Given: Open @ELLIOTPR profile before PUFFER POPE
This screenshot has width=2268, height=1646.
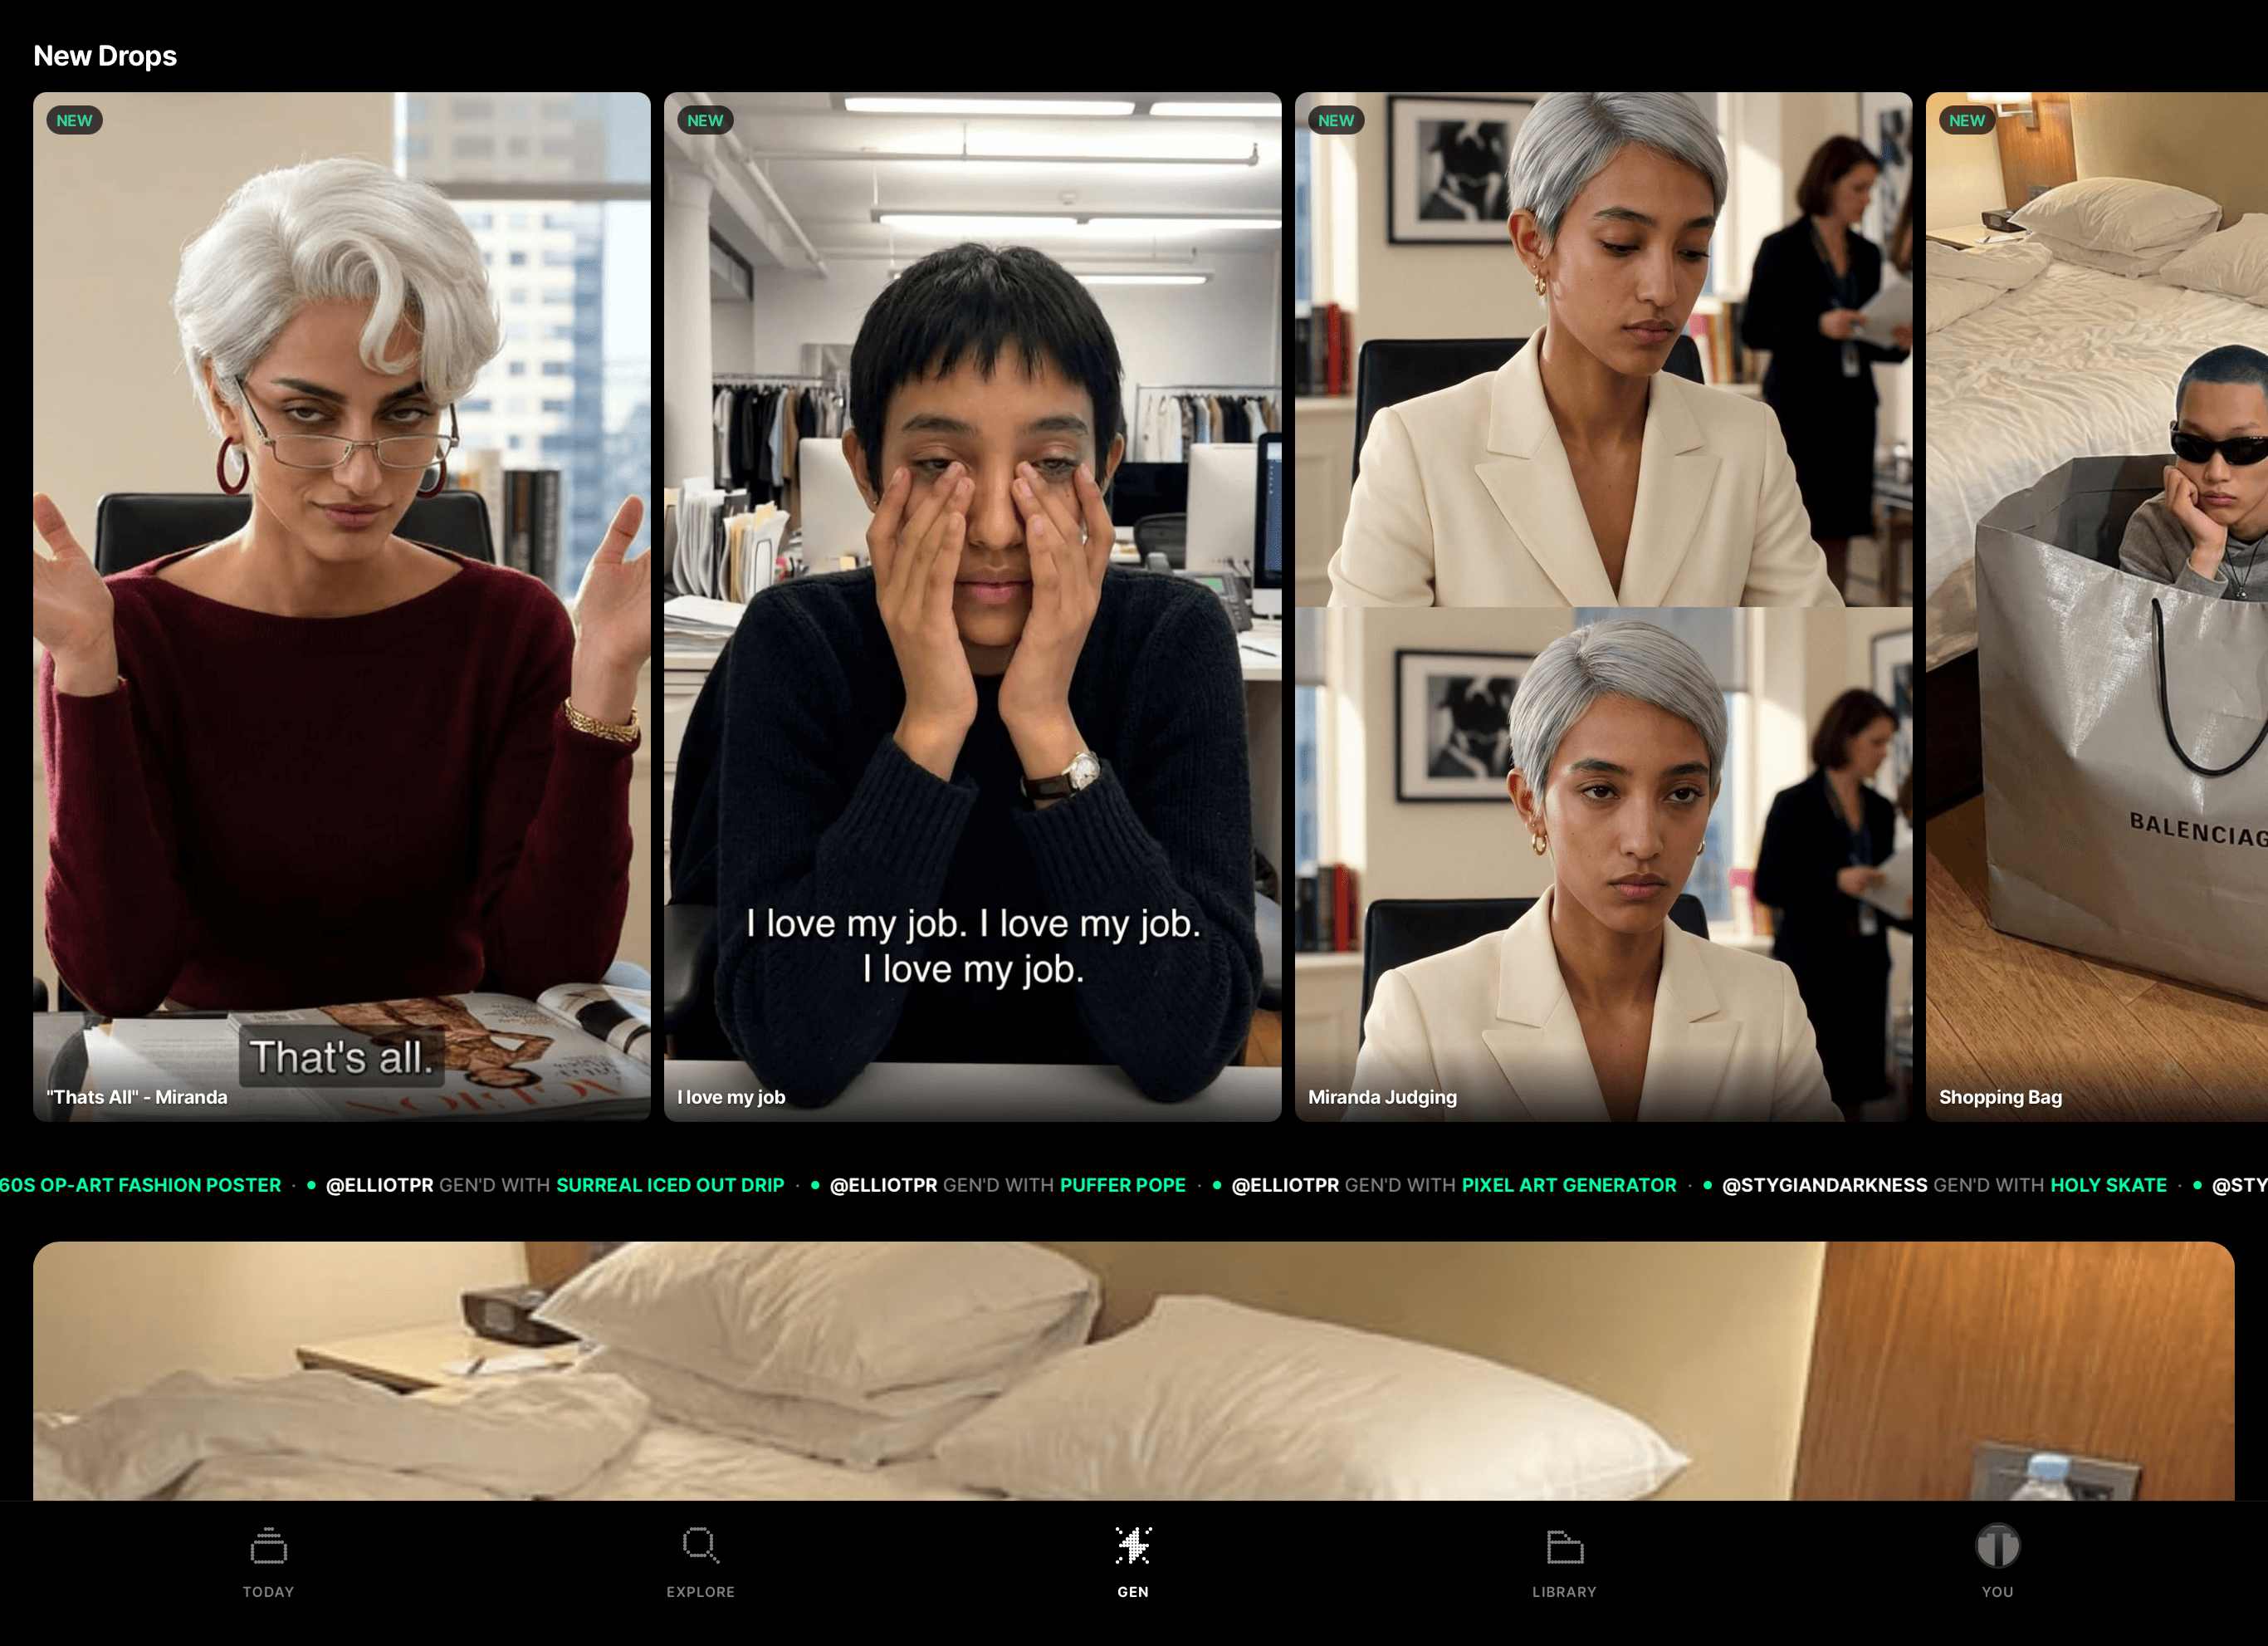Looking at the screenshot, I should (x=884, y=1185).
